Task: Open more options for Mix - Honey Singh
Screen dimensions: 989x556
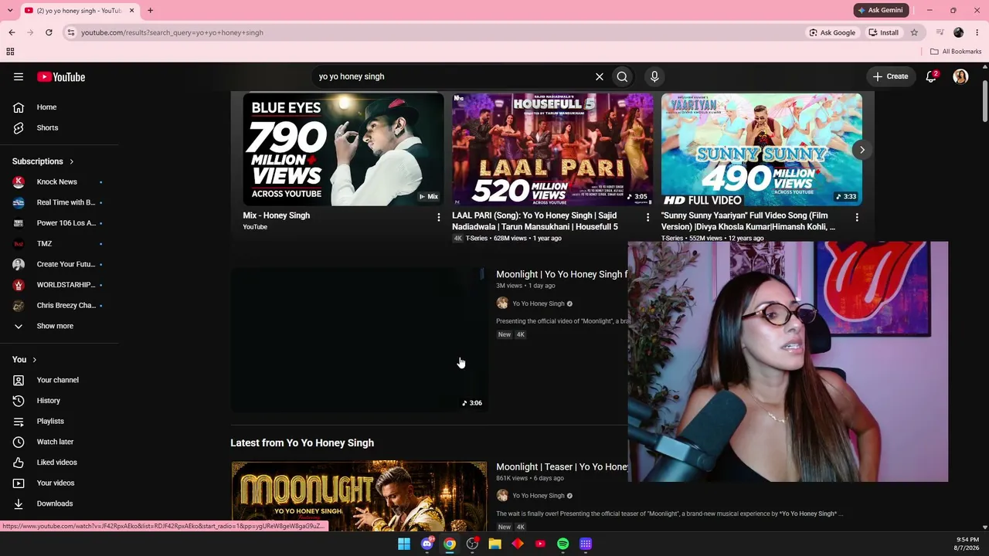Action: [438, 218]
